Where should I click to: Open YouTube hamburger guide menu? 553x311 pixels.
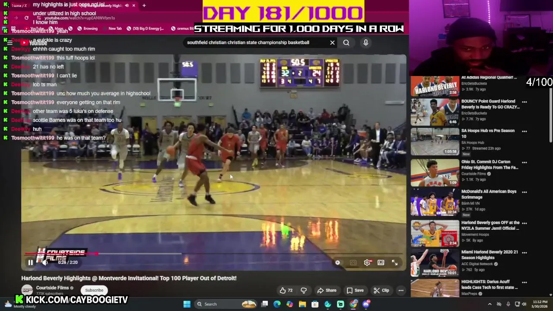tap(10, 42)
